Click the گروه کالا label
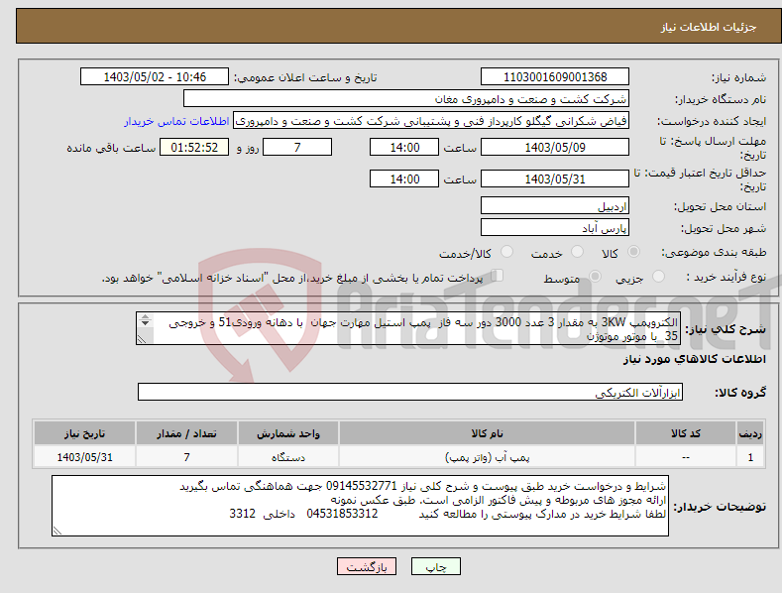 click(740, 393)
